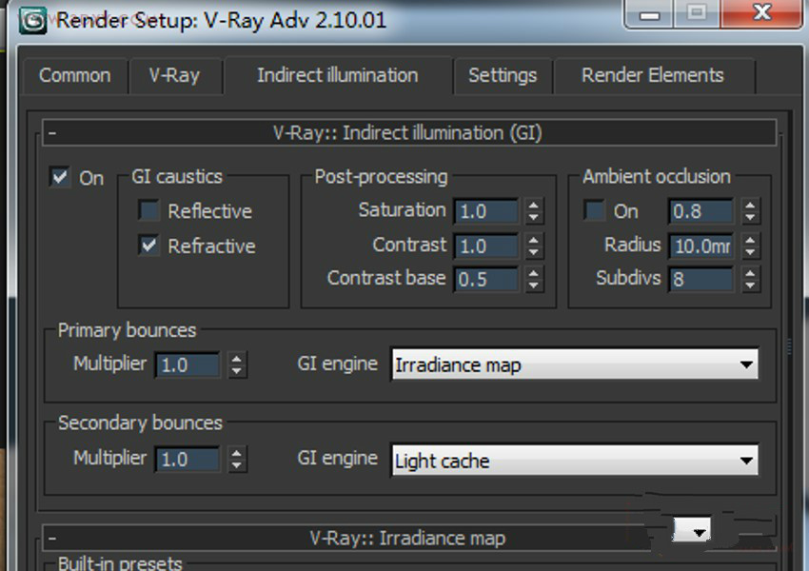809x571 pixels.
Task: Enable the Ambient occlusion On checkbox
Action: coord(594,210)
